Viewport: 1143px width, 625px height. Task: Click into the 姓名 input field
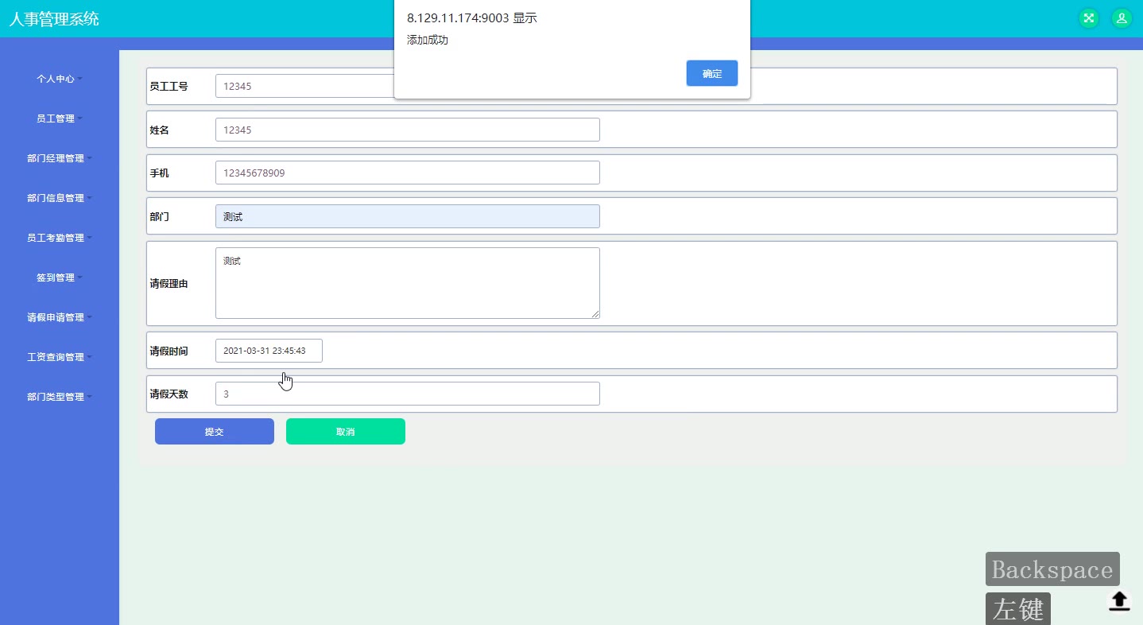[408, 130]
